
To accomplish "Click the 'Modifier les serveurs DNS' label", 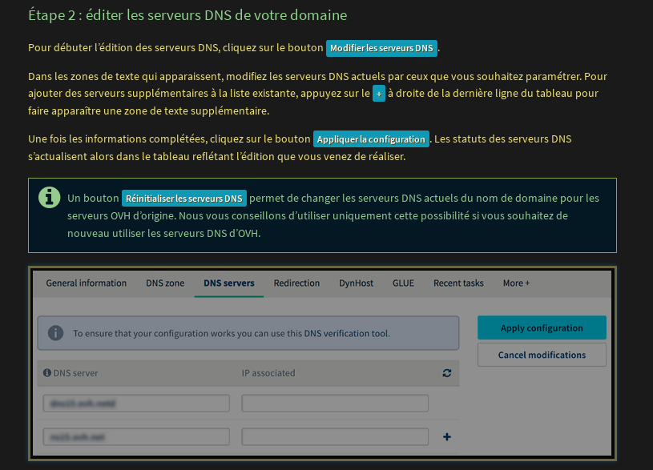I will pos(381,48).
